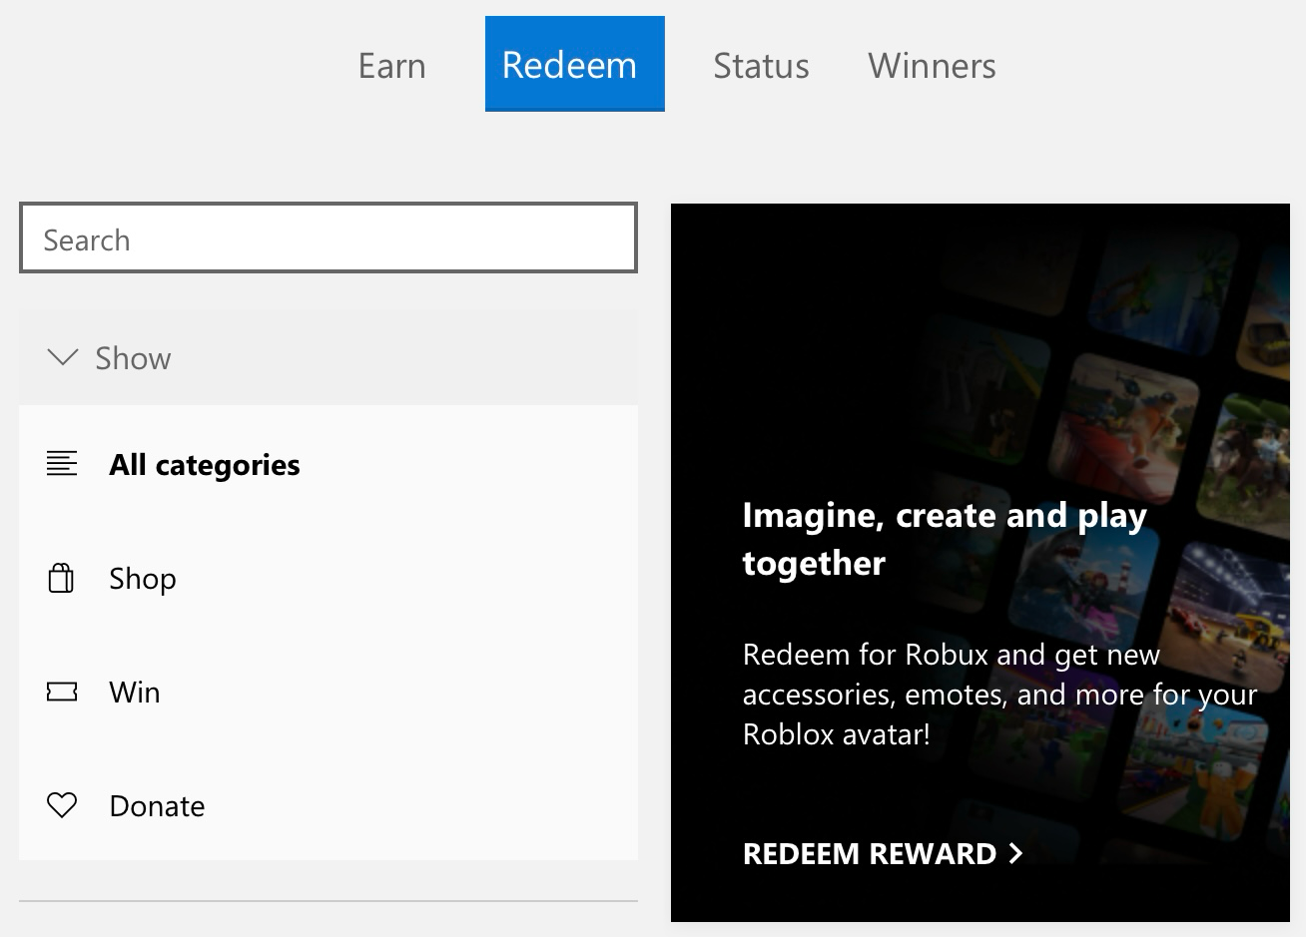This screenshot has width=1306, height=937.
Task: Switch to the Earn tab
Action: click(x=392, y=65)
